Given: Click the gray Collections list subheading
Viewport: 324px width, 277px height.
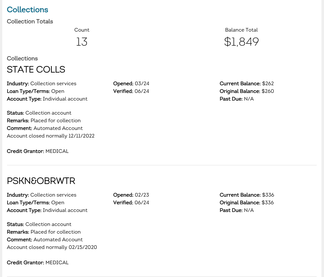Looking at the screenshot, I should pyautogui.click(x=22, y=58).
